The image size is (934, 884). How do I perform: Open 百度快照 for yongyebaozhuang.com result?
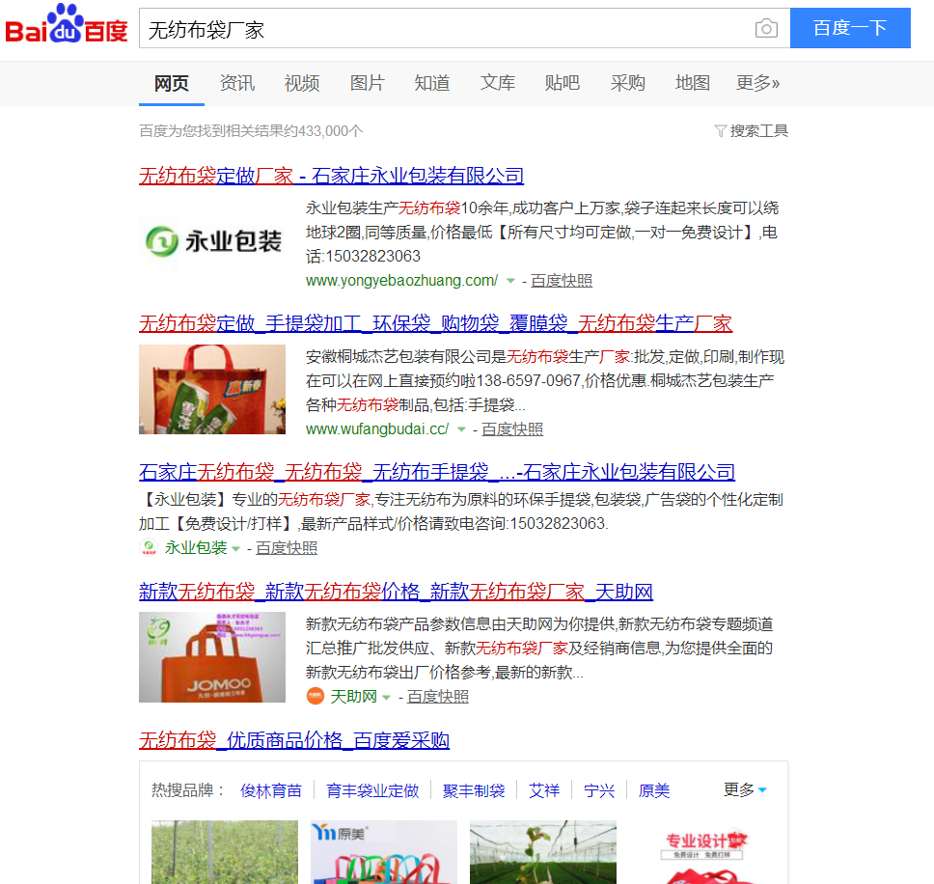562,281
